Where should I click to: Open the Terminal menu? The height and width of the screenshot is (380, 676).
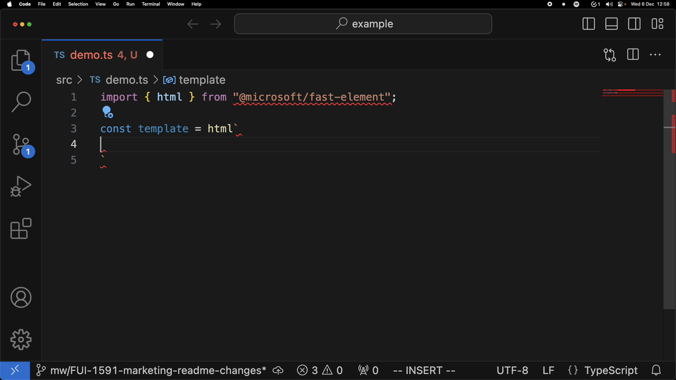coord(151,4)
